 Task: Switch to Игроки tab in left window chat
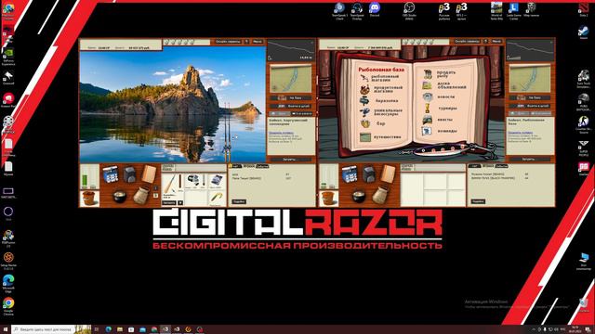249,166
